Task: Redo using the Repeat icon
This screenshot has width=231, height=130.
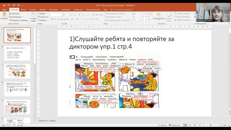Action: [x=14, y=5]
